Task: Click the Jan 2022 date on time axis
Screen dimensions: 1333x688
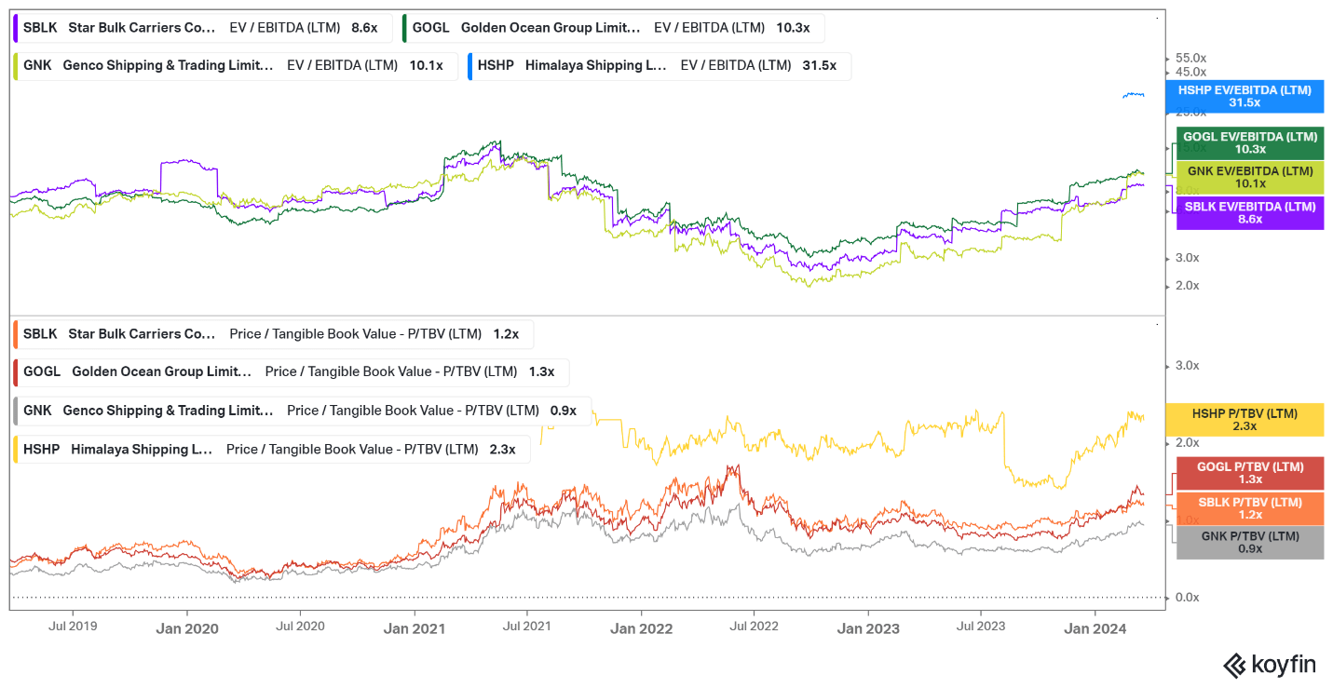Action: 641,628
